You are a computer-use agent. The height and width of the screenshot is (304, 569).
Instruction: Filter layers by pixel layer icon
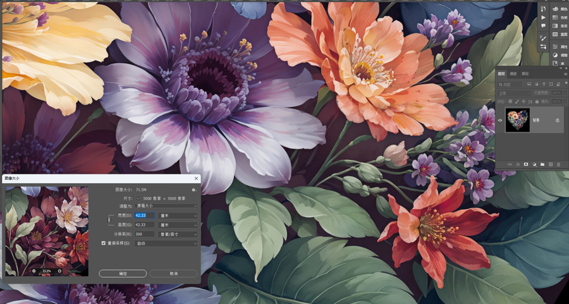tap(529, 84)
